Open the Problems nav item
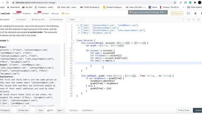202x114 pixels. tap(27, 13)
